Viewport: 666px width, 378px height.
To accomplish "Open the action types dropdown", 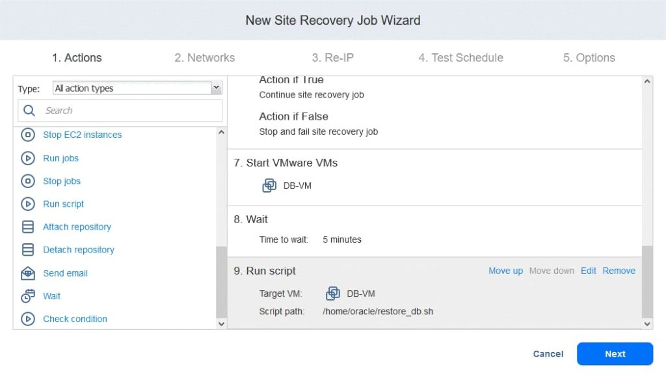I will (215, 87).
